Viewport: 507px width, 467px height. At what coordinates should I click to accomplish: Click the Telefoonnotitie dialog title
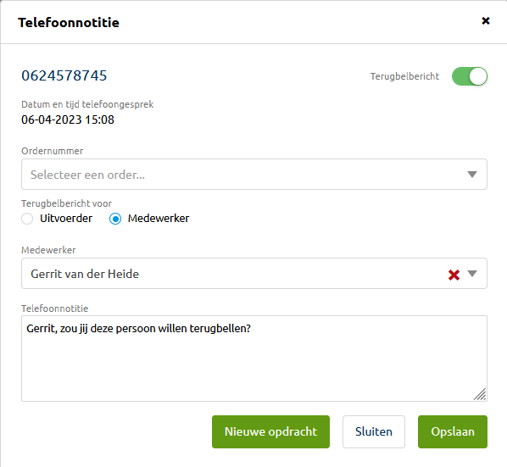pyautogui.click(x=69, y=23)
